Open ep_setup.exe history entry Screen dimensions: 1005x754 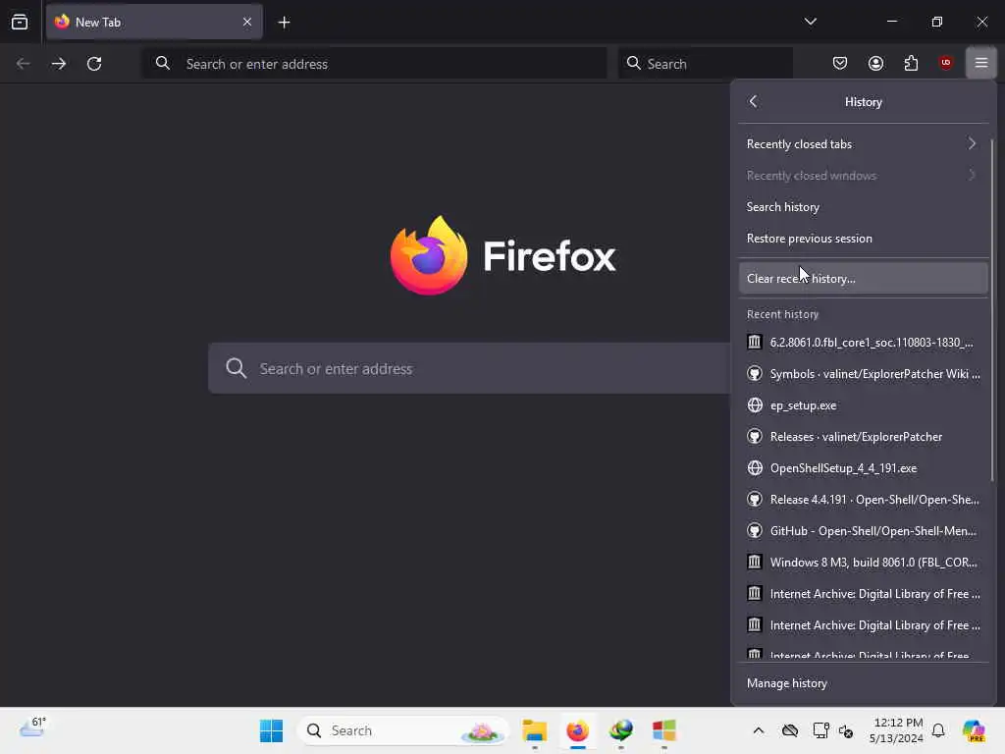(863, 405)
